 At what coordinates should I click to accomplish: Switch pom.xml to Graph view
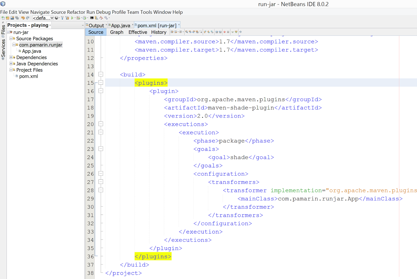click(x=117, y=32)
